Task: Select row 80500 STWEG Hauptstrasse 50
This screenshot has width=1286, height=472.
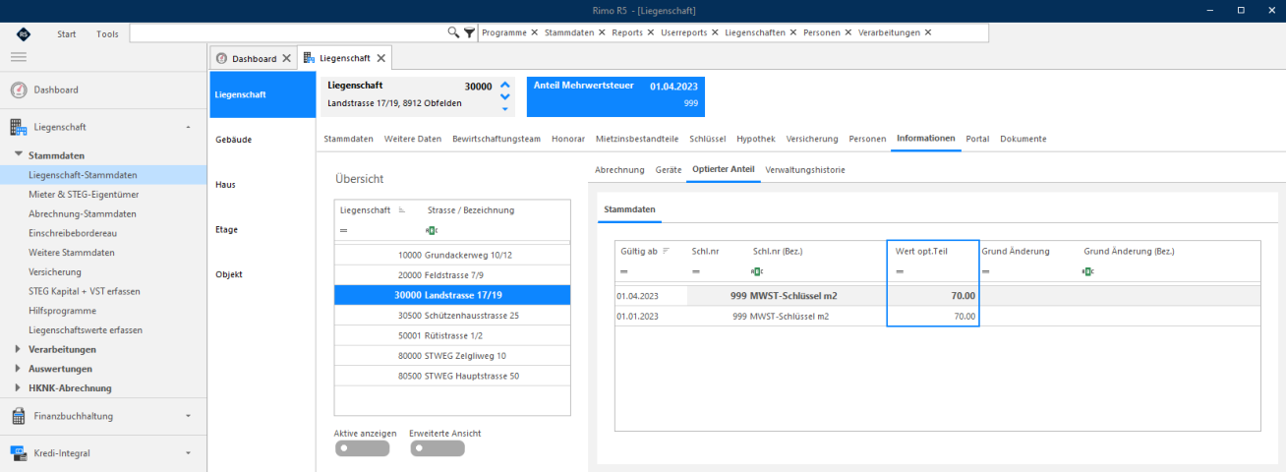Action: (x=452, y=376)
